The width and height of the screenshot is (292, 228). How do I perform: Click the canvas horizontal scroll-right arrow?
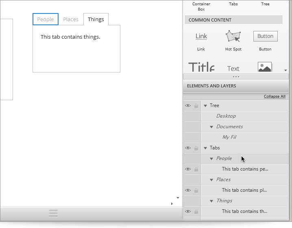[172, 204]
